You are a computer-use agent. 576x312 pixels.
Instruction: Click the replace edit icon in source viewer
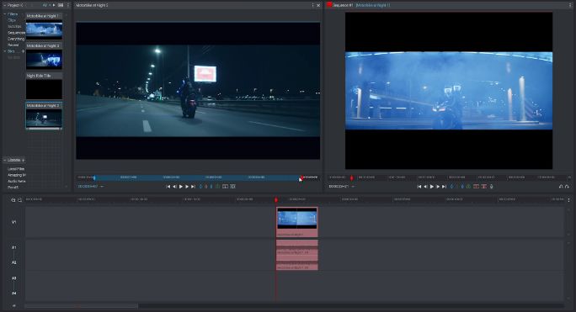[225, 187]
